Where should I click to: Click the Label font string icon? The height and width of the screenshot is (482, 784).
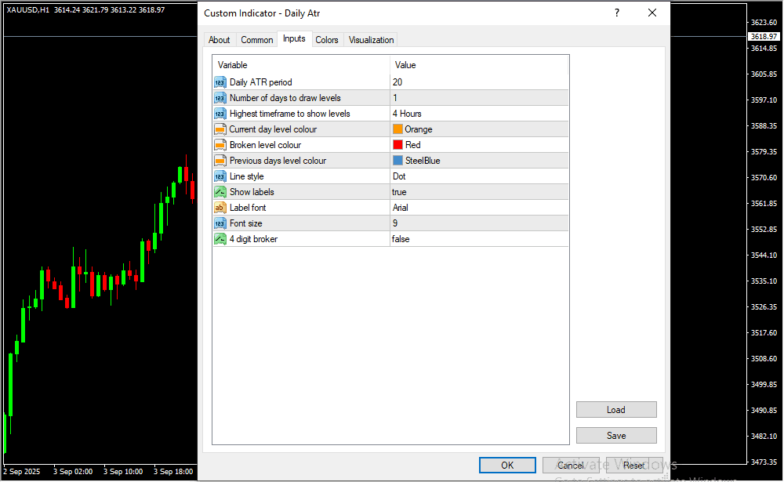(x=220, y=208)
